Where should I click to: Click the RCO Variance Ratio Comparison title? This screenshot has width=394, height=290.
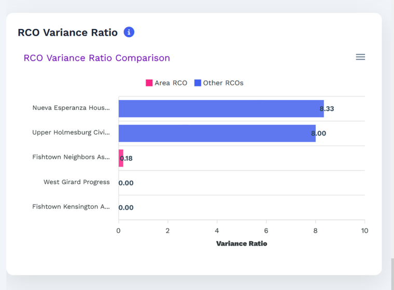tap(97, 58)
